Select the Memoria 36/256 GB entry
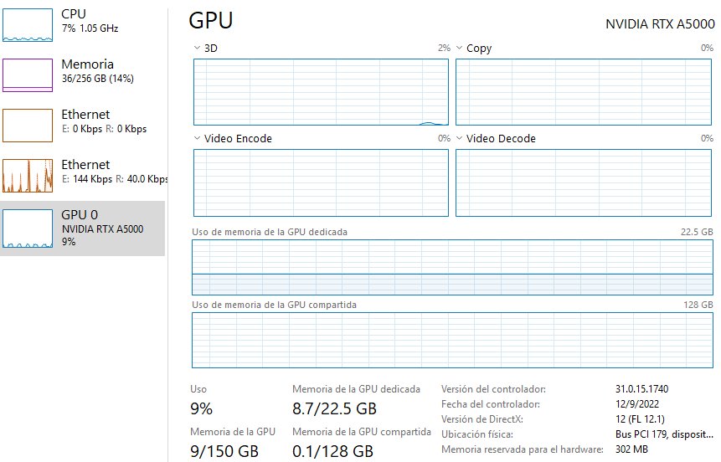 coord(97,72)
